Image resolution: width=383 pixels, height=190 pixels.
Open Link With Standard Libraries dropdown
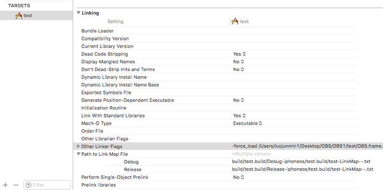(x=239, y=116)
